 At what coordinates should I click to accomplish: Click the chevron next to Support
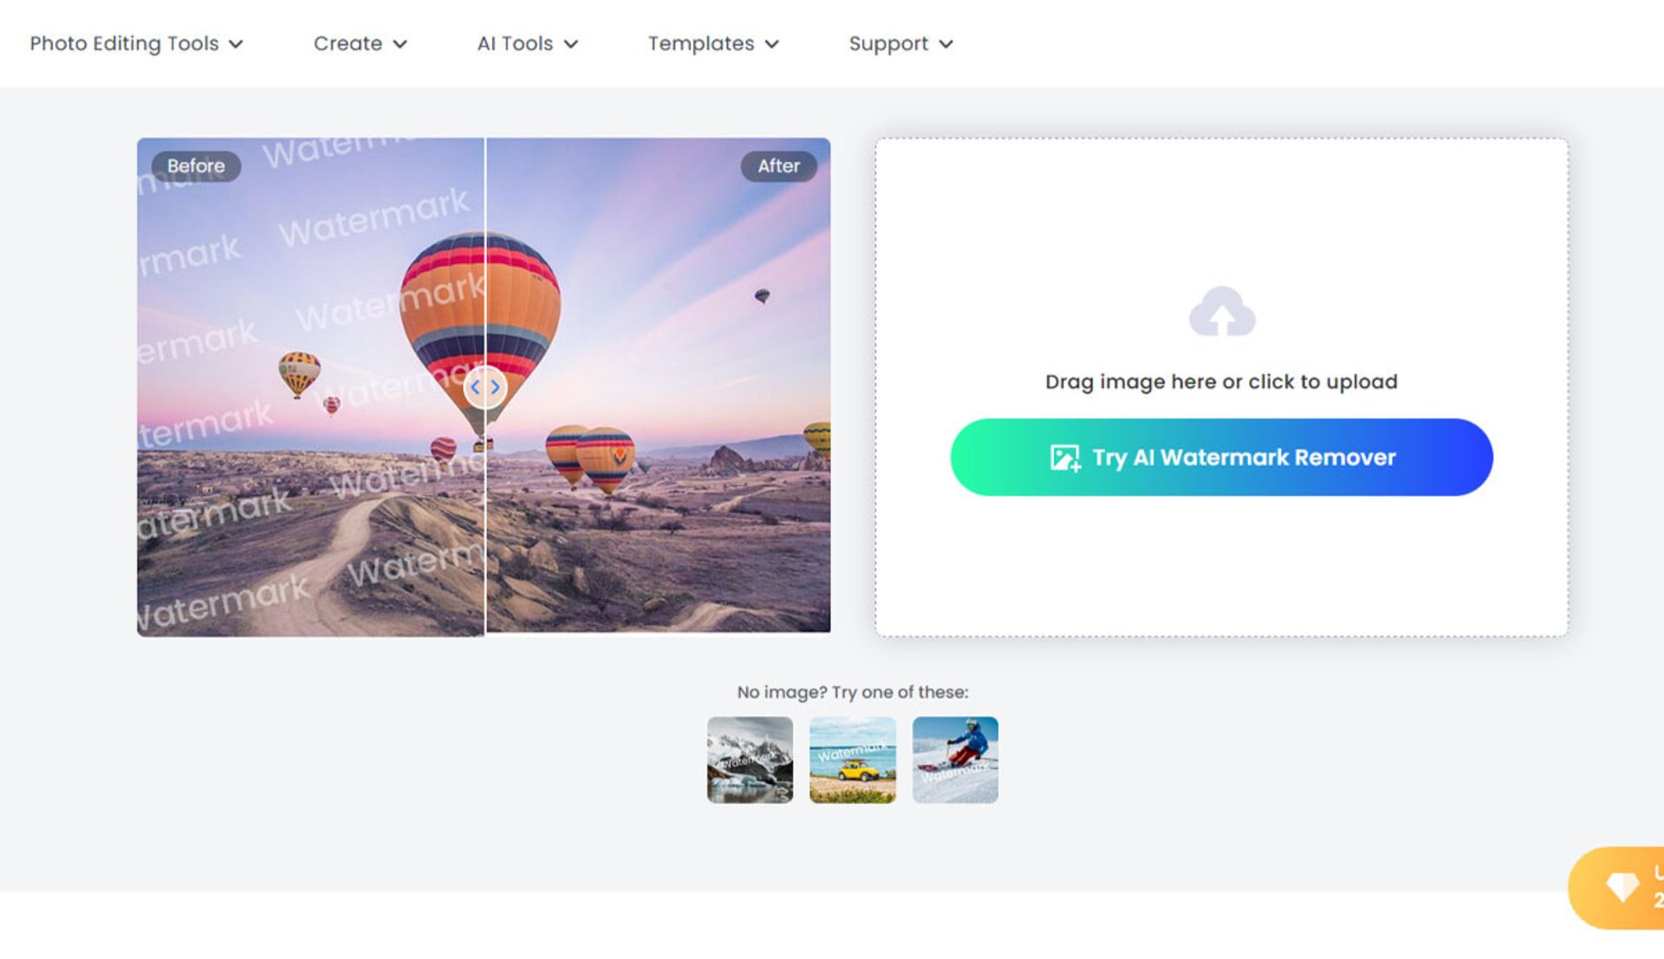pyautogui.click(x=946, y=44)
